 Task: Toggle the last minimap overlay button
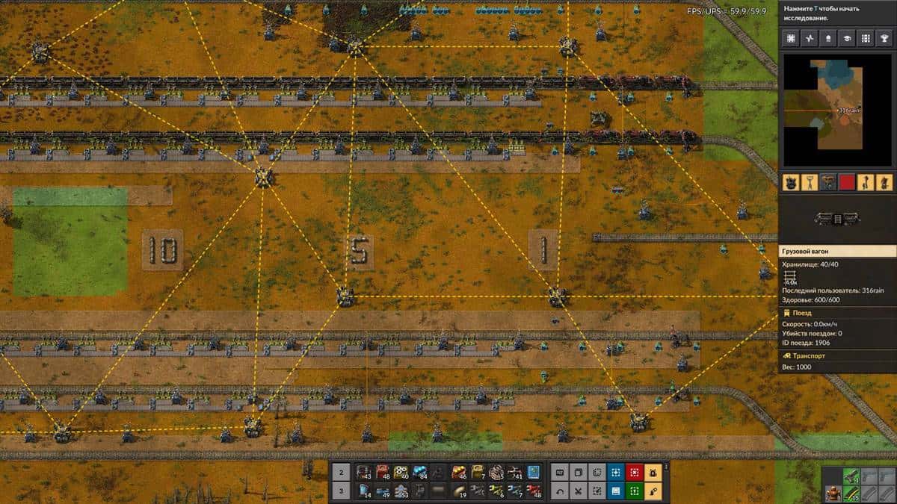tap(884, 182)
